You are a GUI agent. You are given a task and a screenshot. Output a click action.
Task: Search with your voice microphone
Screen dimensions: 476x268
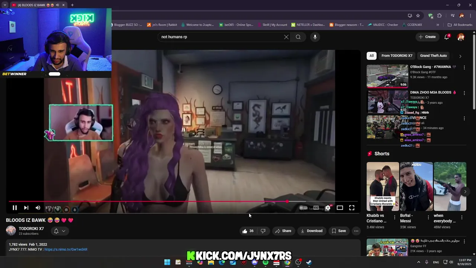315,37
